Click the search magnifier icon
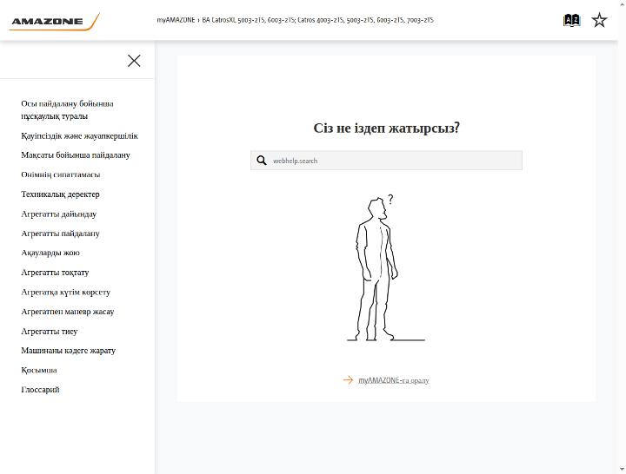Image resolution: width=626 pixels, height=474 pixels. 262,161
